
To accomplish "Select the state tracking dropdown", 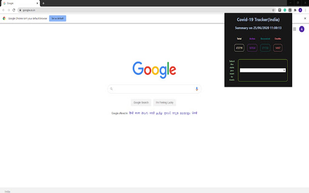I will 262,70.
